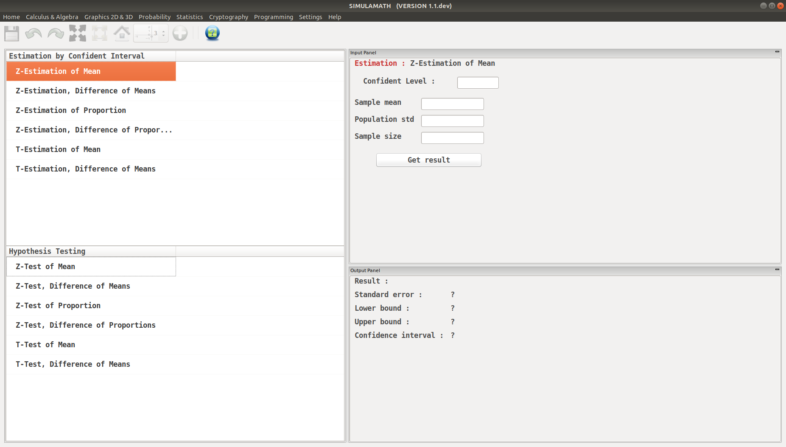The height and width of the screenshot is (447, 786).
Task: Click the Lower bound result label
Action: pyautogui.click(x=382, y=308)
